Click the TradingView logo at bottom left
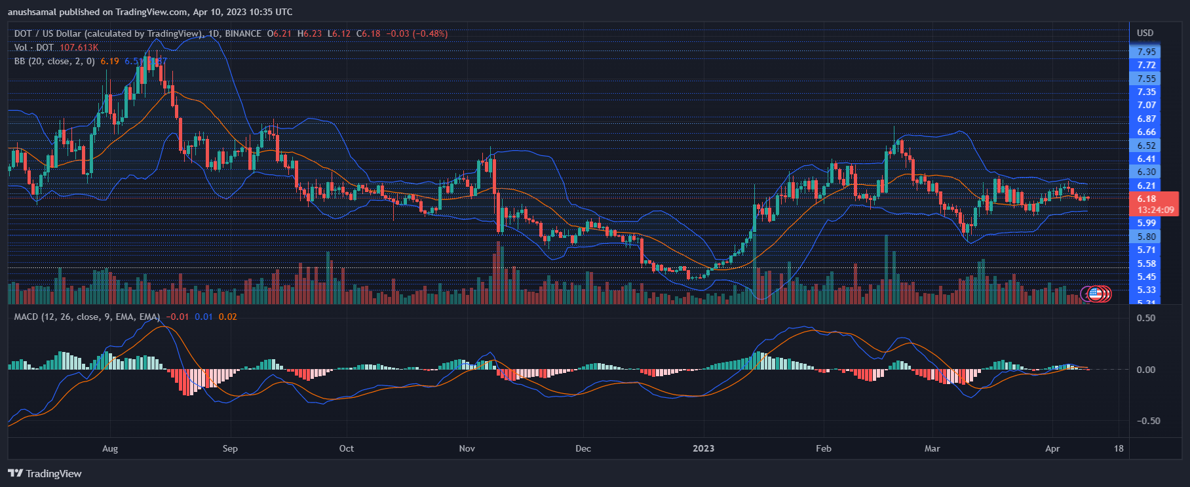Viewport: 1190px width, 487px height. [x=45, y=473]
